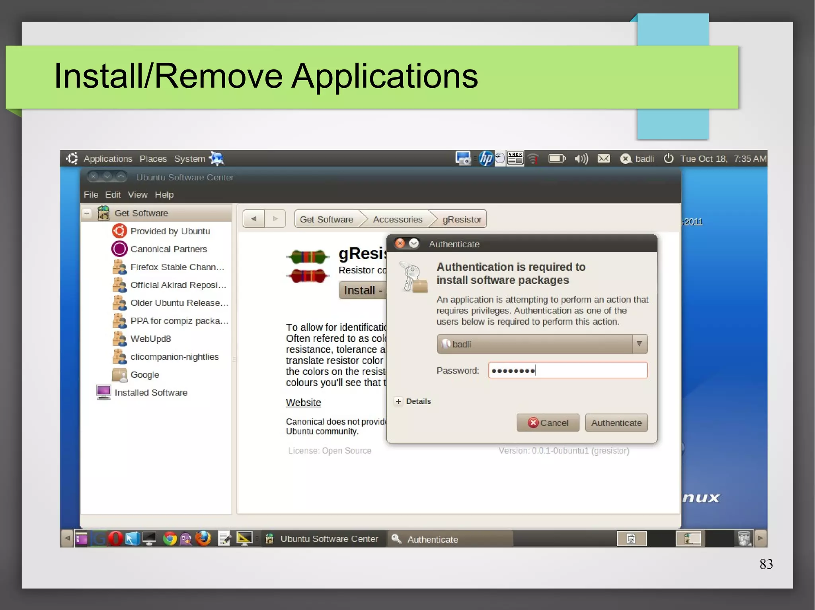Click the Ubuntu logo in top panel

click(72, 159)
